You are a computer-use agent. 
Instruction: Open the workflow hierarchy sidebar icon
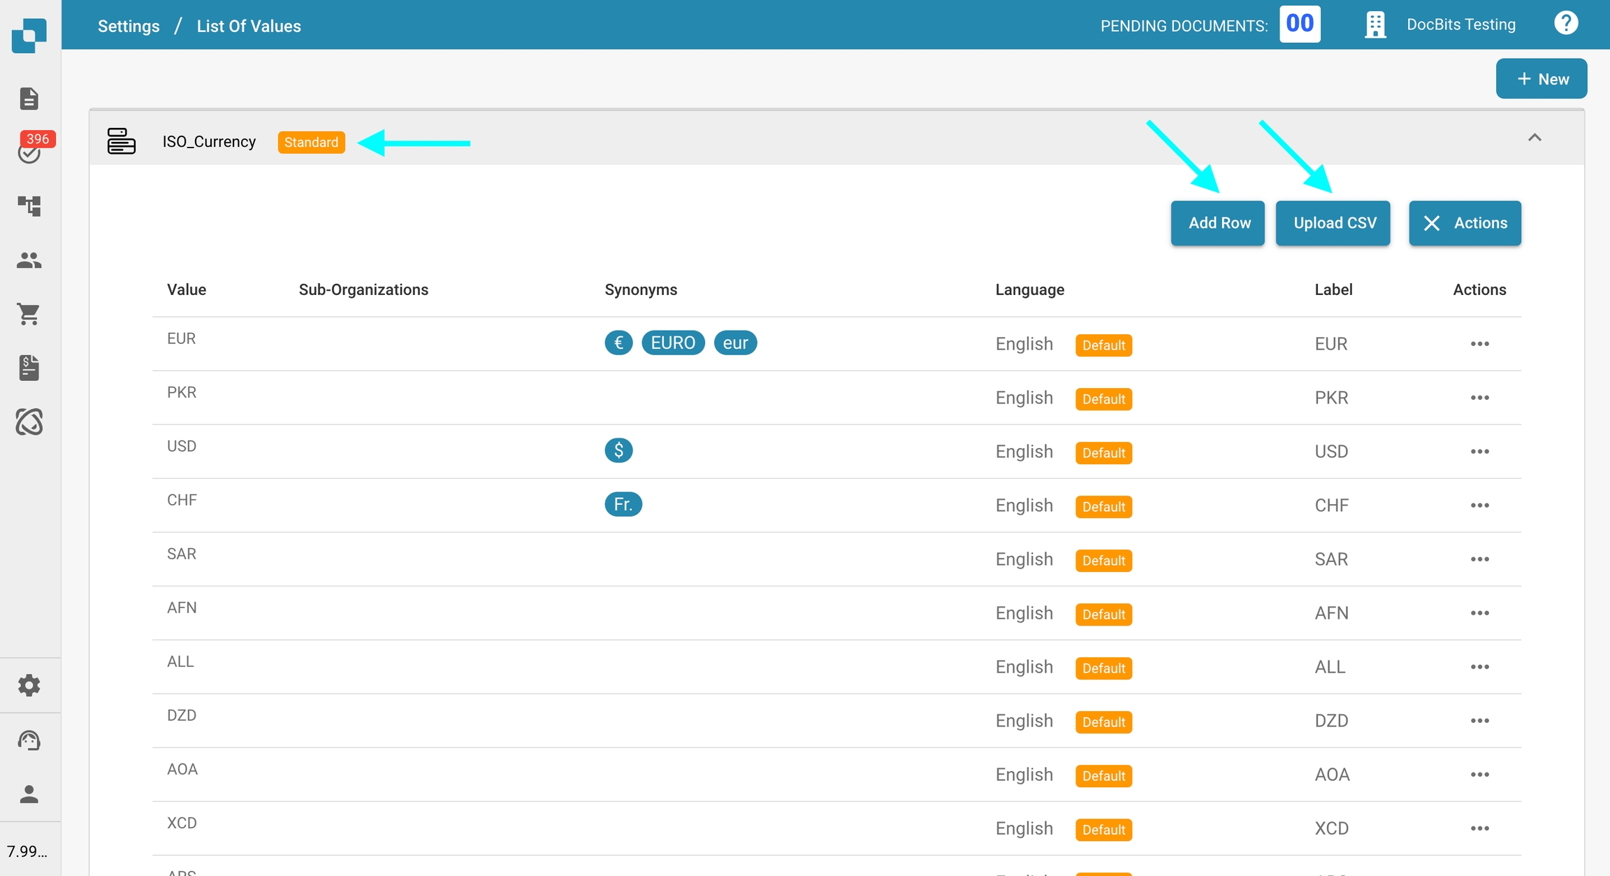pyautogui.click(x=29, y=206)
